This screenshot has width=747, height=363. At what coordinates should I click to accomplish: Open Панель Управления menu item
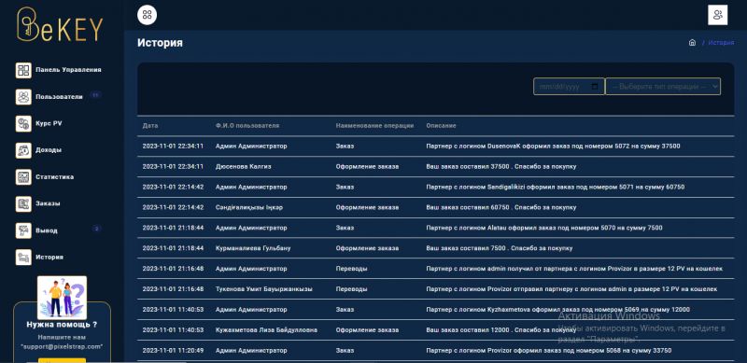click(68, 70)
